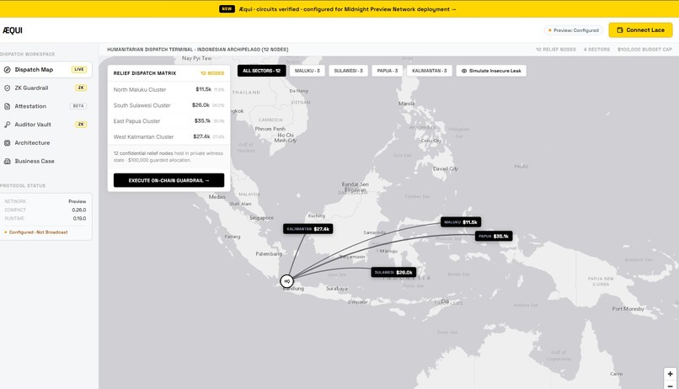Open Dispatch Map in sidebar
Viewport: 679px width, 389px height.
click(x=45, y=70)
